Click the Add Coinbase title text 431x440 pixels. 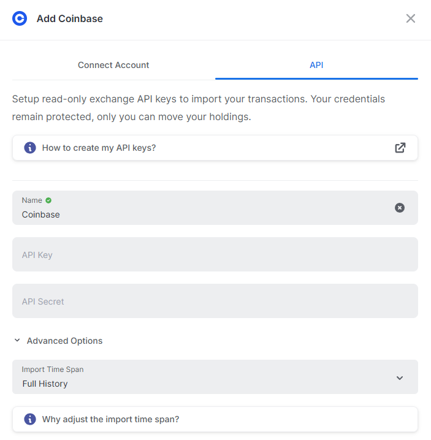(x=70, y=19)
